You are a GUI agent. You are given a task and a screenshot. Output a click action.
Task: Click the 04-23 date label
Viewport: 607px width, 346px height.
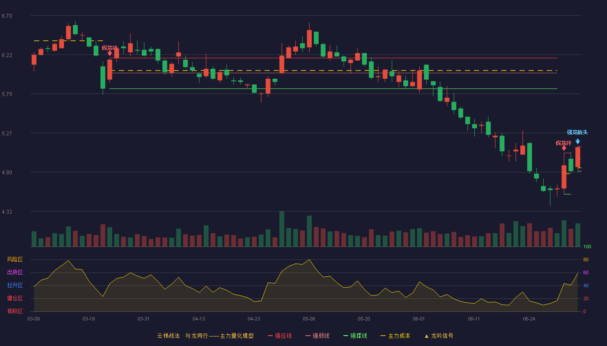[x=254, y=319]
